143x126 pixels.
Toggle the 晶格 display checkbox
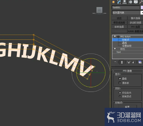click(120, 79)
